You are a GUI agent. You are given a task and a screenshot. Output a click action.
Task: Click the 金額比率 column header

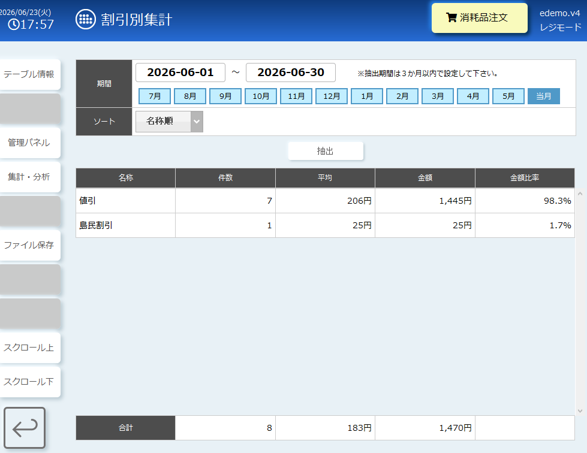(525, 178)
